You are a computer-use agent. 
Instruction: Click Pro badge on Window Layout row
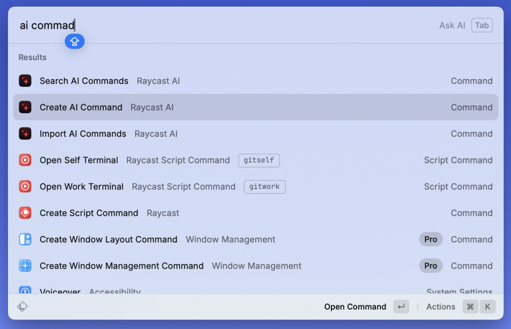[431, 239]
